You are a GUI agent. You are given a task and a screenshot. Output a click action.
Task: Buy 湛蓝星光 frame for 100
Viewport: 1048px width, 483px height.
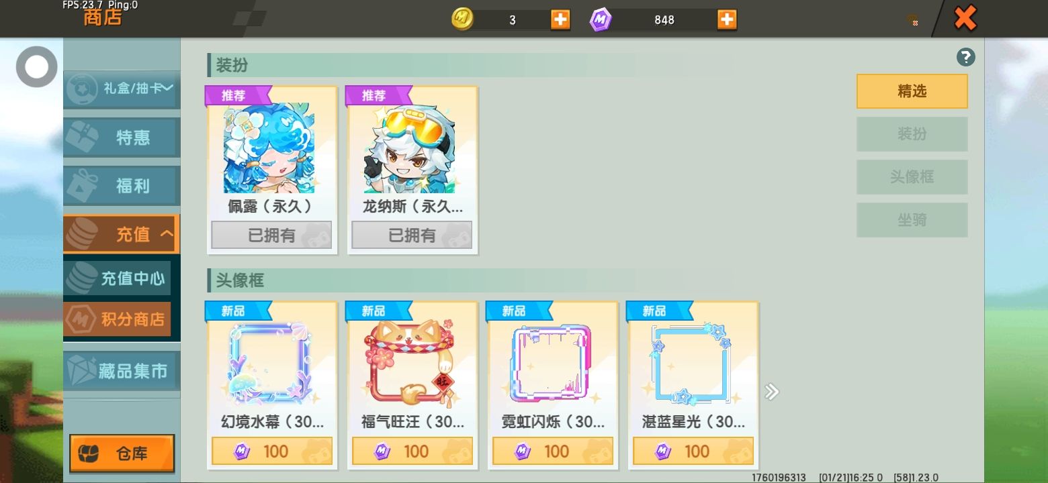pyautogui.click(x=693, y=451)
